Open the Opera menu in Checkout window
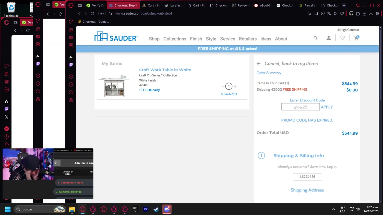383x215 pixels. point(71,5)
